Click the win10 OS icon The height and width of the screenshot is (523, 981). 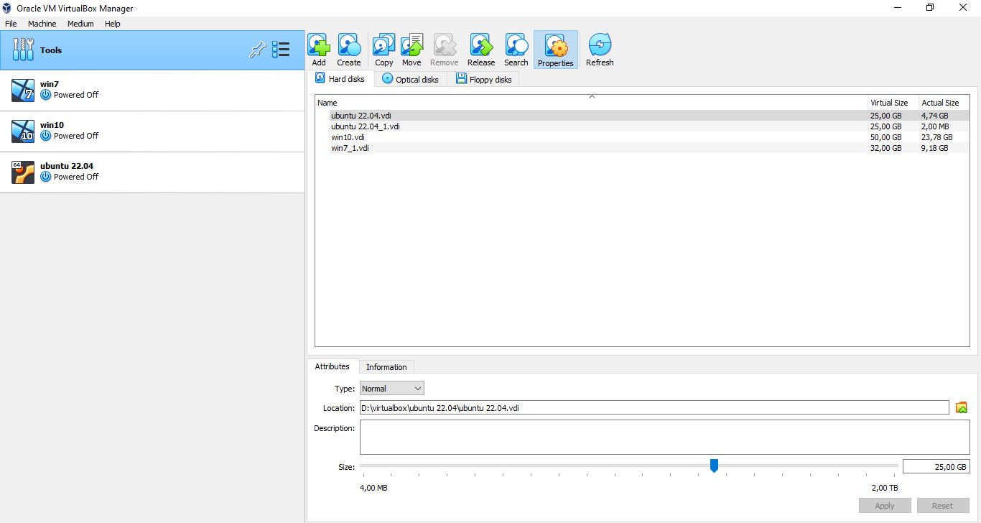[23, 131]
